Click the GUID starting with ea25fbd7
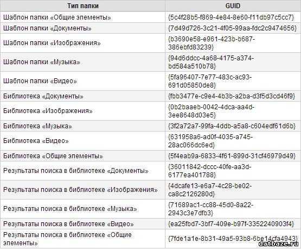 point(231,224)
